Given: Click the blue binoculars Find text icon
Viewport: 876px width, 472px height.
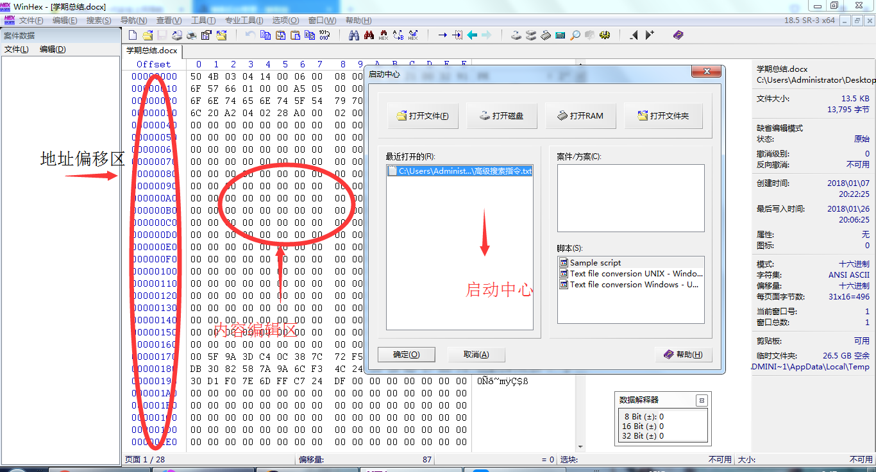Looking at the screenshot, I should 353,35.
